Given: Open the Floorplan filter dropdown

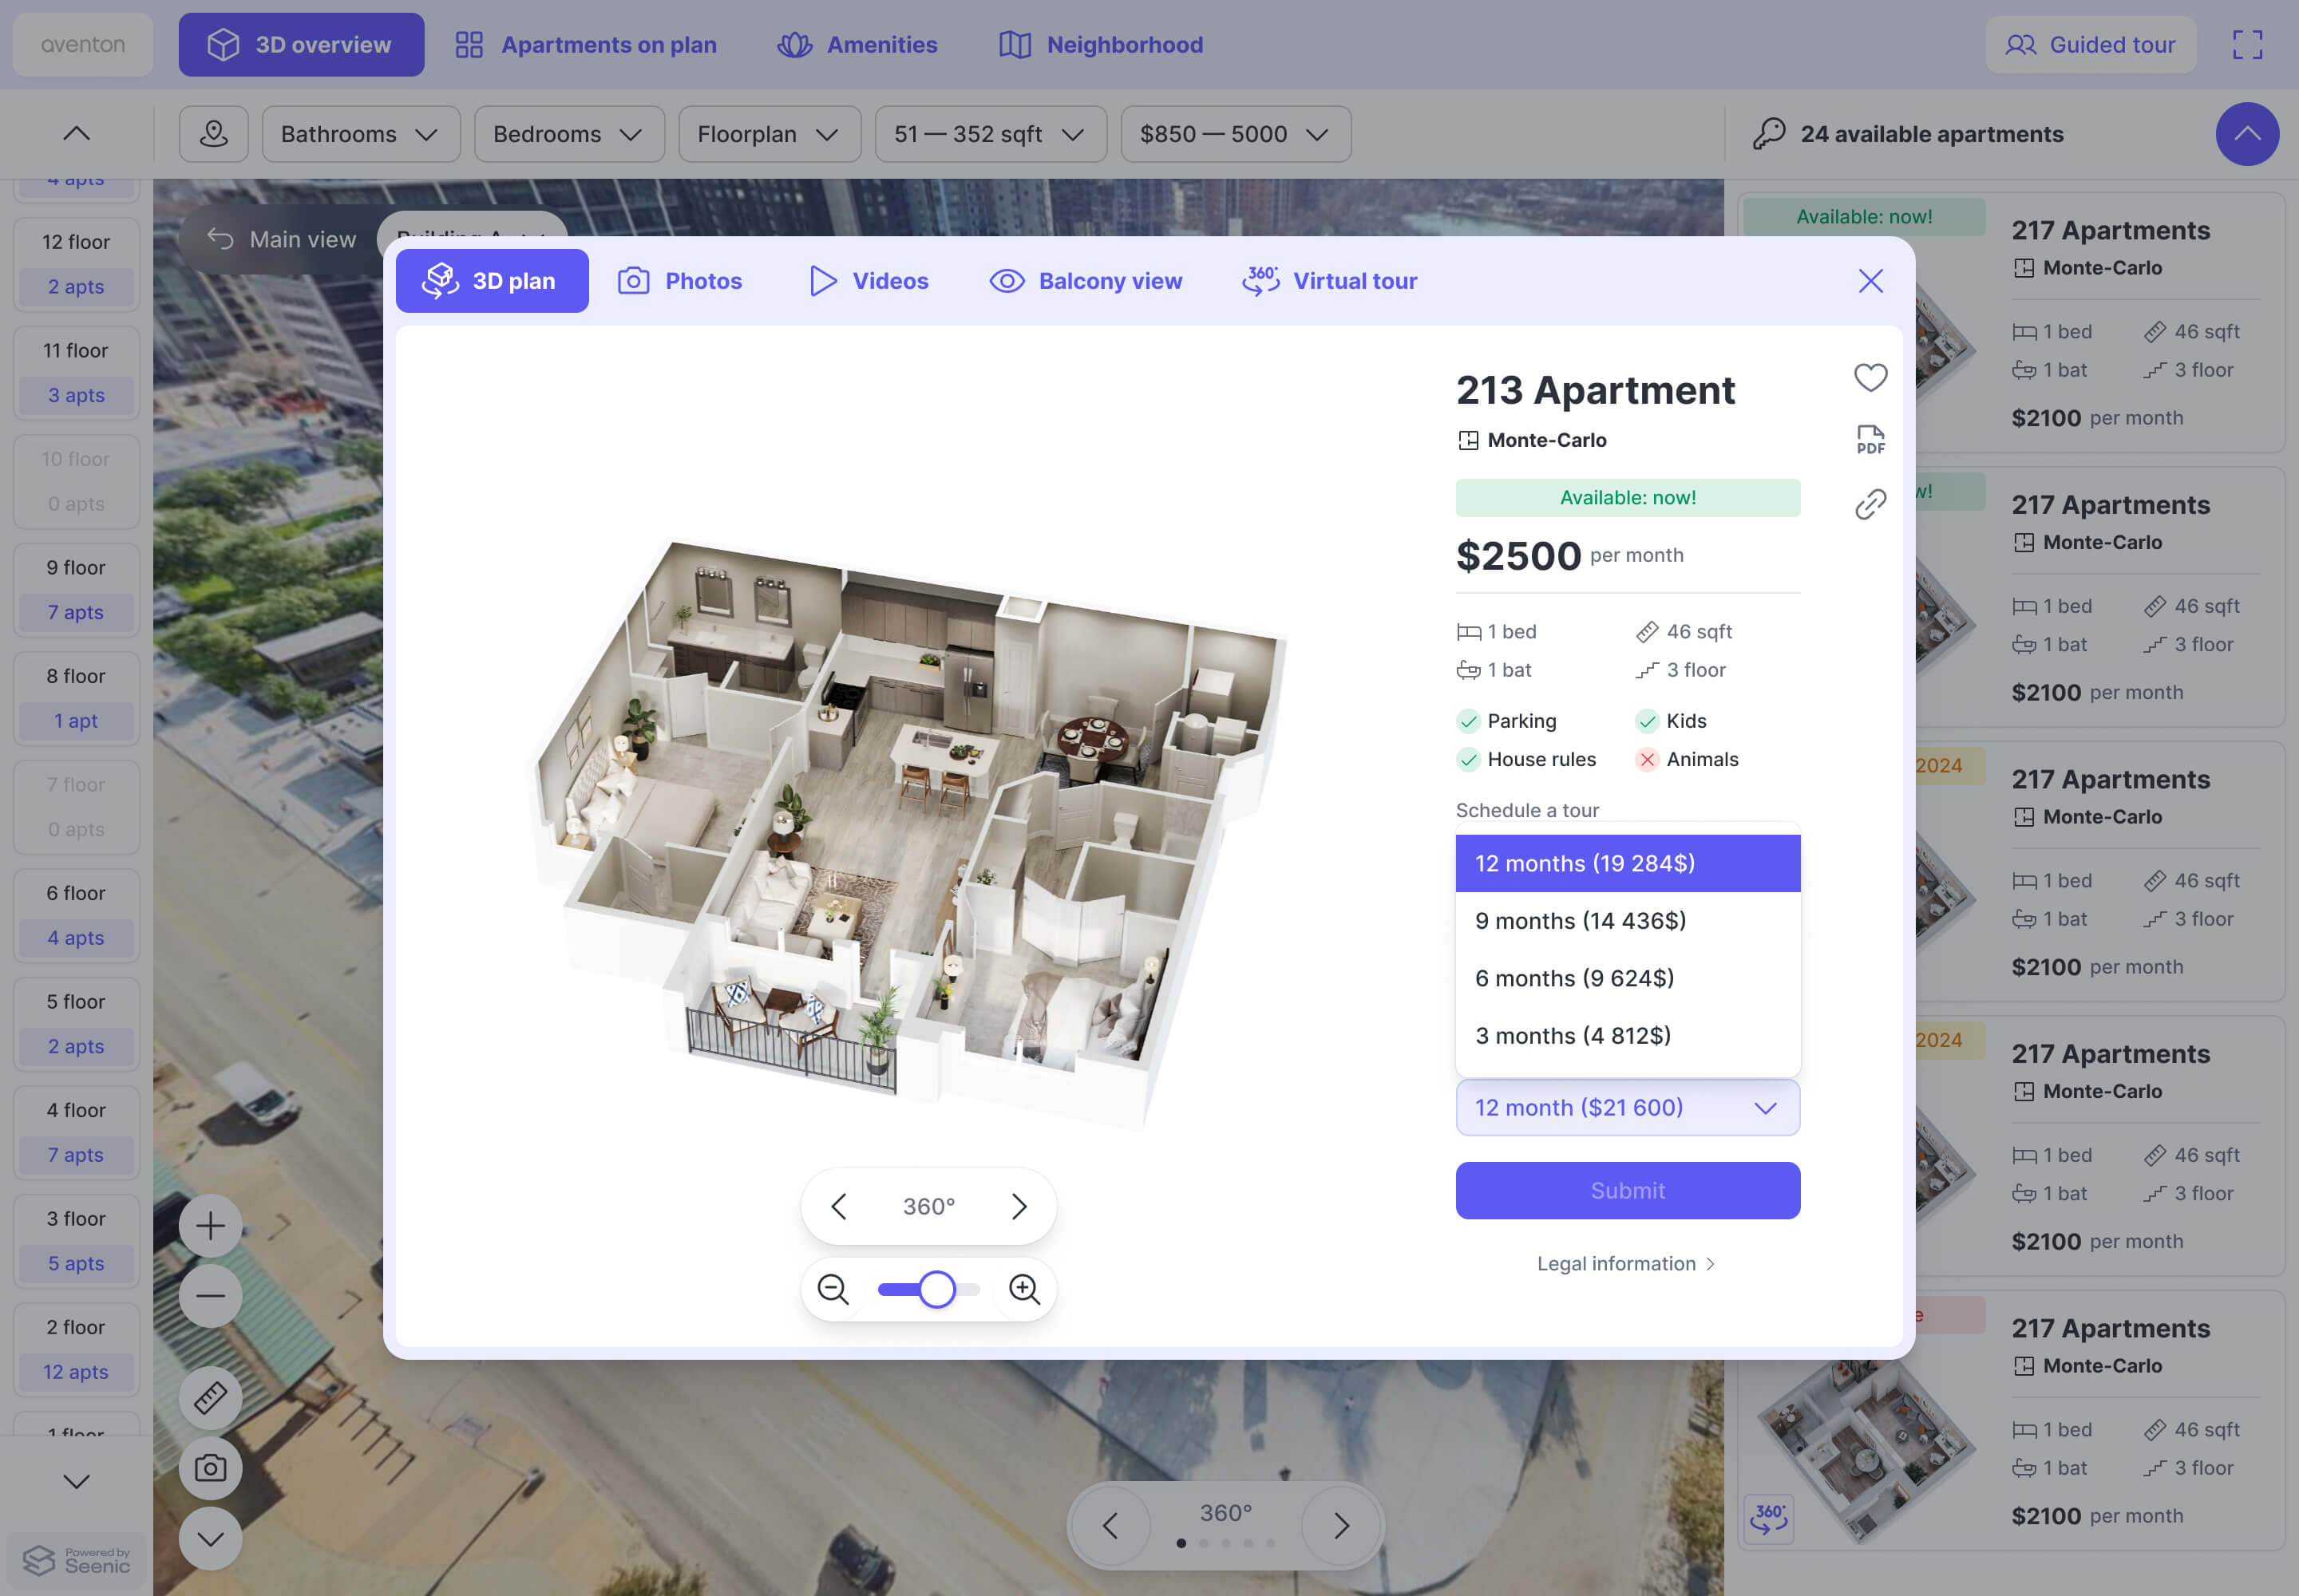Looking at the screenshot, I should point(769,134).
